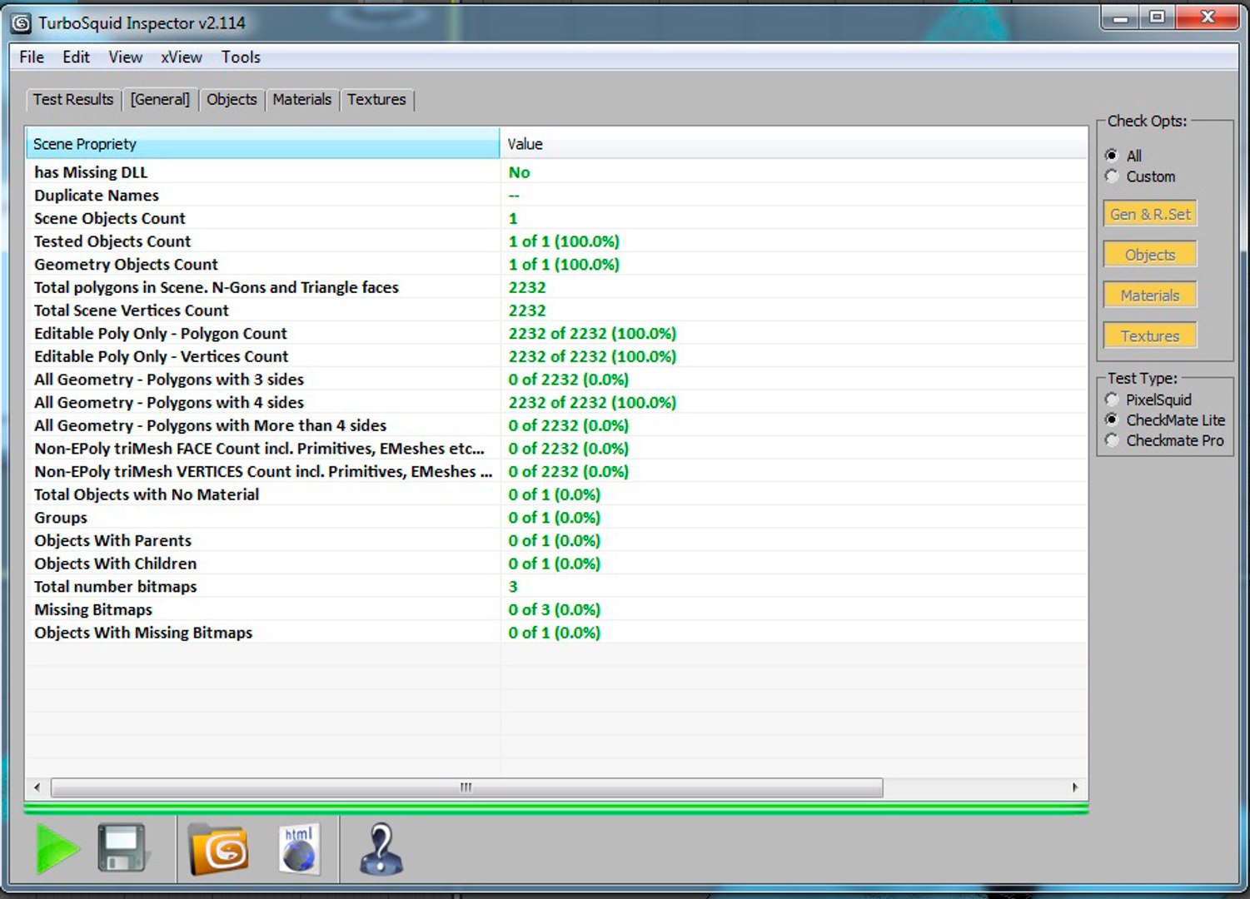Open the Edit menu

(x=76, y=57)
